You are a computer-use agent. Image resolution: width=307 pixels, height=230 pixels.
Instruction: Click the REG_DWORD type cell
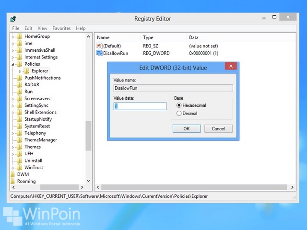coord(156,53)
